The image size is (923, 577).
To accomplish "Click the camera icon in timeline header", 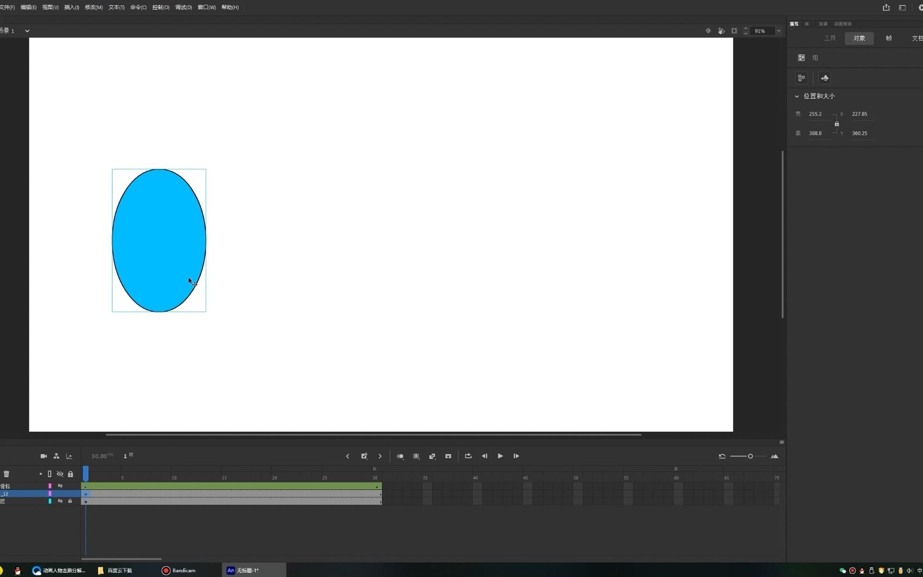I will 44,456.
